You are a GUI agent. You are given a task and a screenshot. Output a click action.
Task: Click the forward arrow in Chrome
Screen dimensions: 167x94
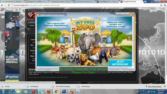click(5, 5)
